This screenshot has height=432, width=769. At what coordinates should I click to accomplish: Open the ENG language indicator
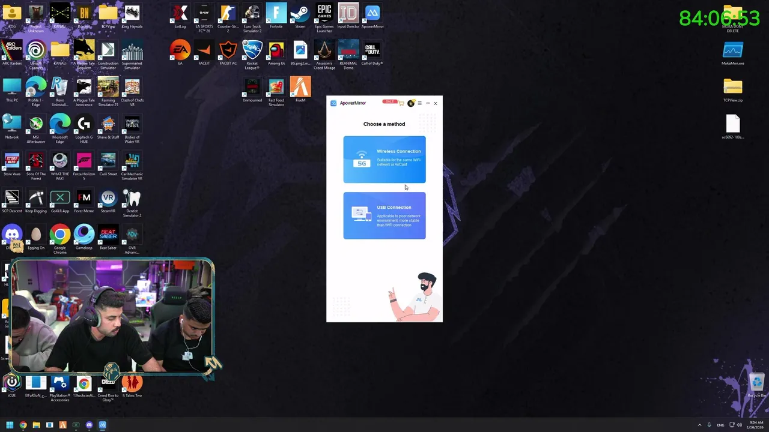click(x=720, y=425)
